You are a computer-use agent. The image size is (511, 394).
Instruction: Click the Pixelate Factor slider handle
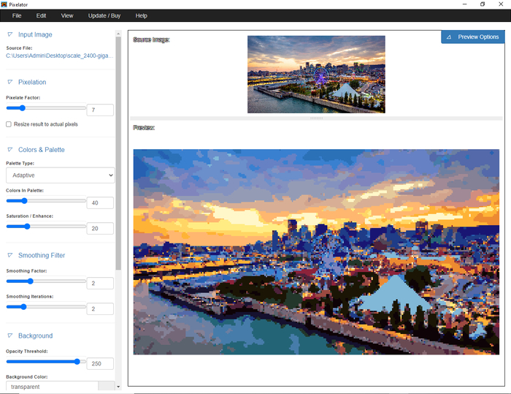click(23, 108)
